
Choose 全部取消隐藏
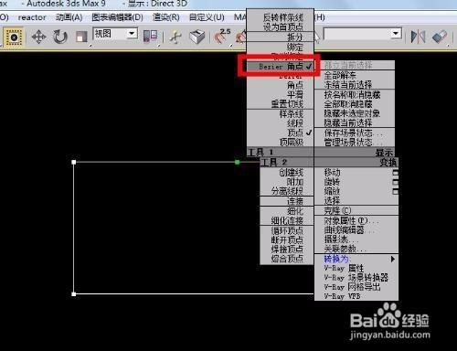pyautogui.click(x=348, y=104)
